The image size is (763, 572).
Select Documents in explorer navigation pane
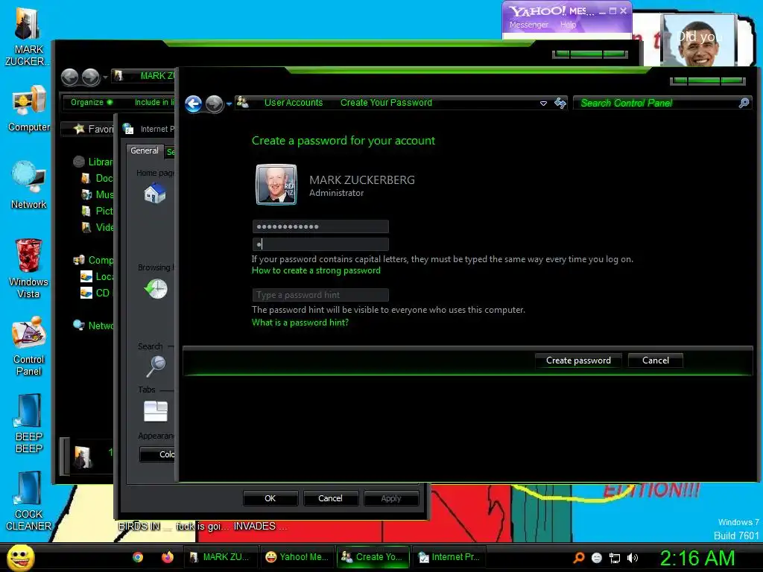coord(98,179)
